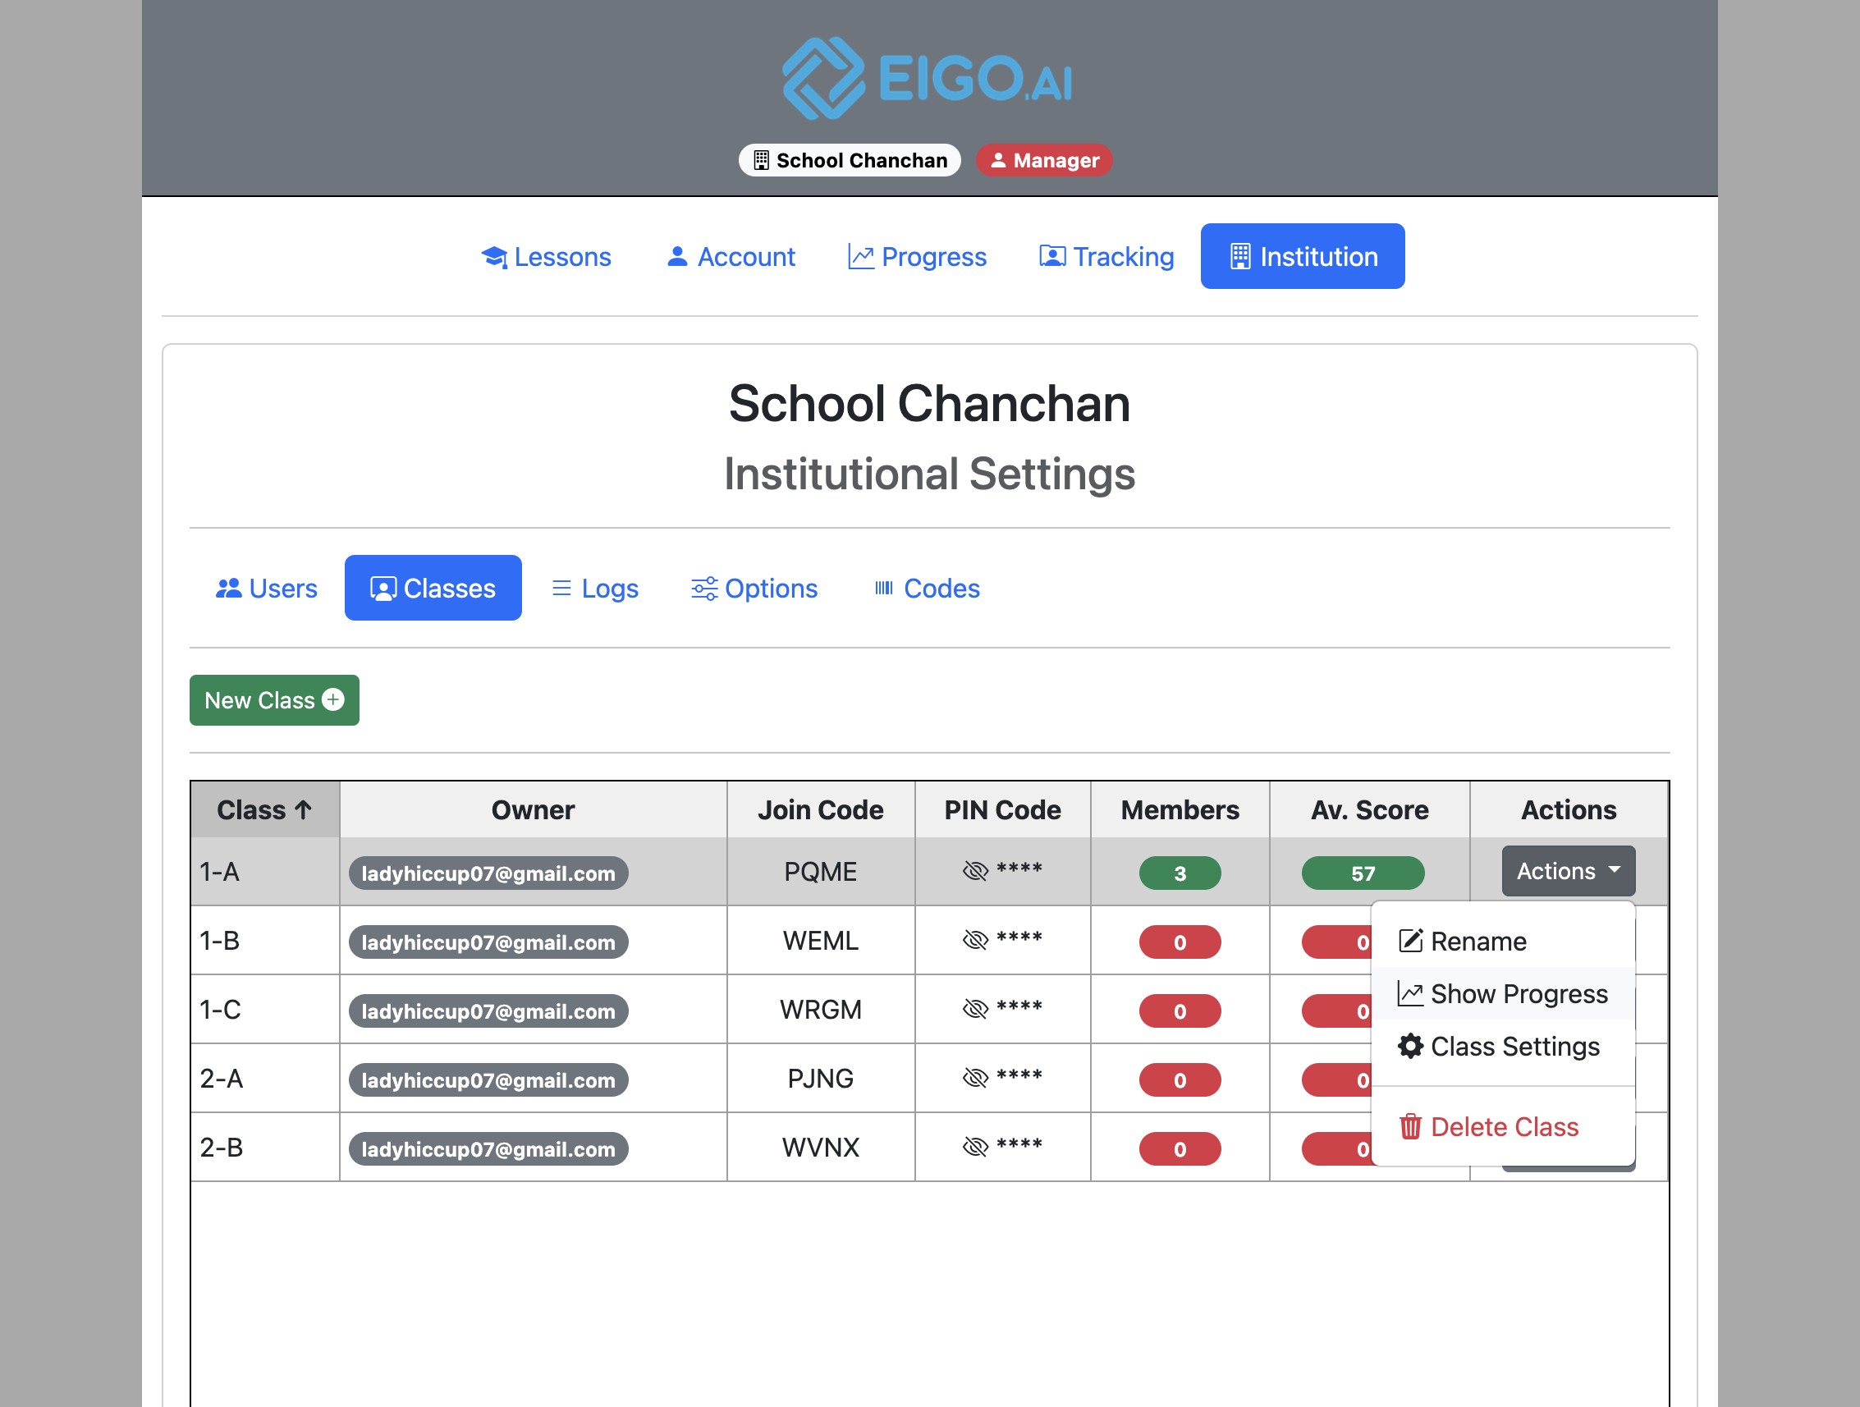Sort by the Owner column header

coord(533,809)
